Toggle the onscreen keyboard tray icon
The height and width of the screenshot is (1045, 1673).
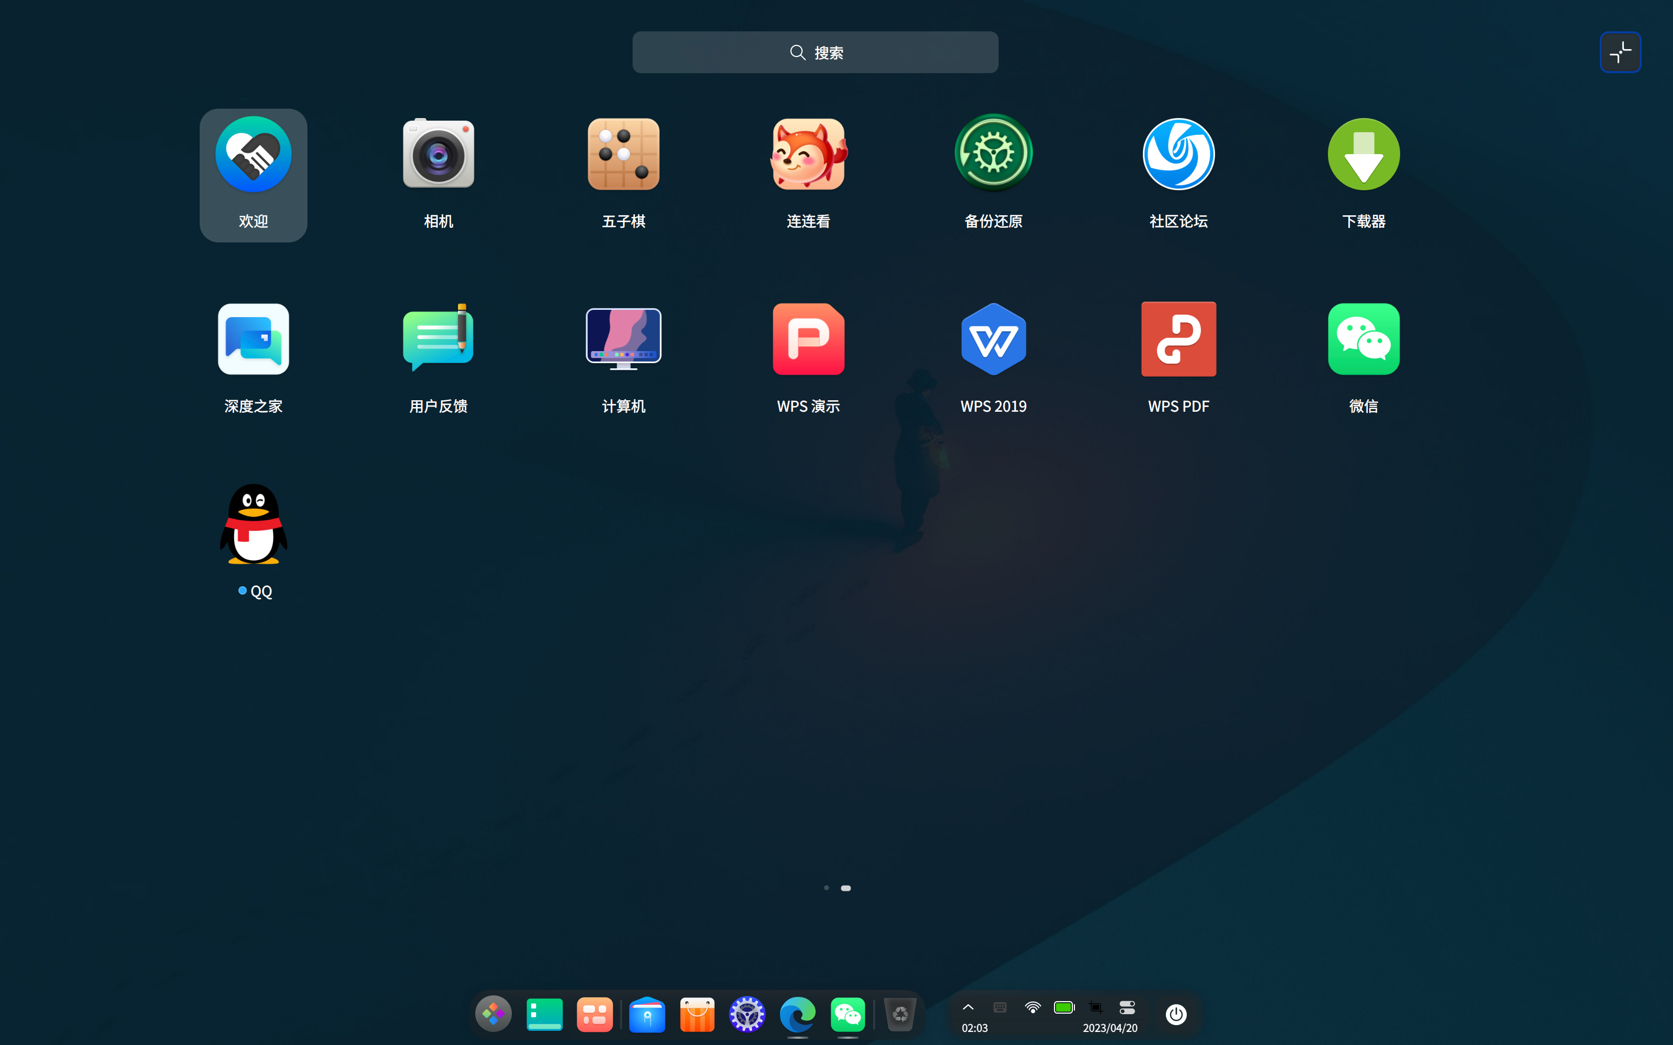pyautogui.click(x=1000, y=1007)
